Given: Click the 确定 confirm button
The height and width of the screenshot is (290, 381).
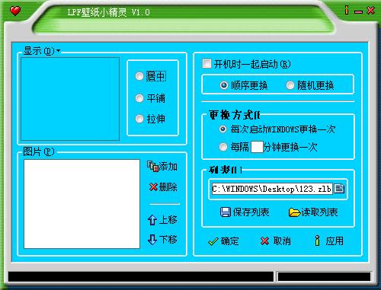Looking at the screenshot, I should 223,241.
